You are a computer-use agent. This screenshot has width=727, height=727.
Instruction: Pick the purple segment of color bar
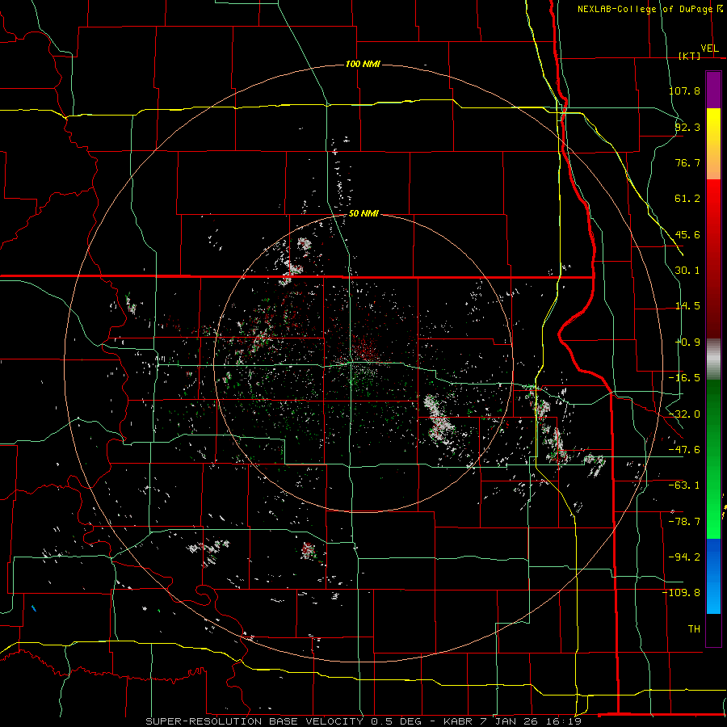[713, 90]
